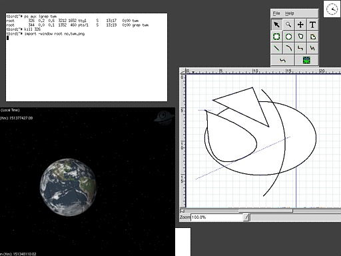
Task: Click the canvas horizontal scrollbar
Action: (x=260, y=211)
